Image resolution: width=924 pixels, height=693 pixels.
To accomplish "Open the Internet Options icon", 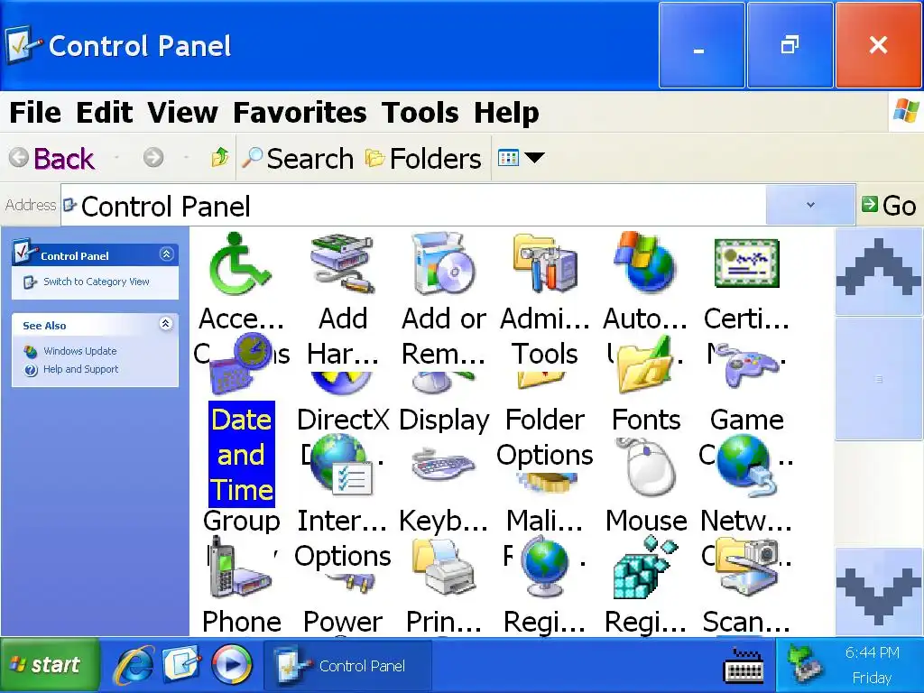I will click(x=342, y=465).
